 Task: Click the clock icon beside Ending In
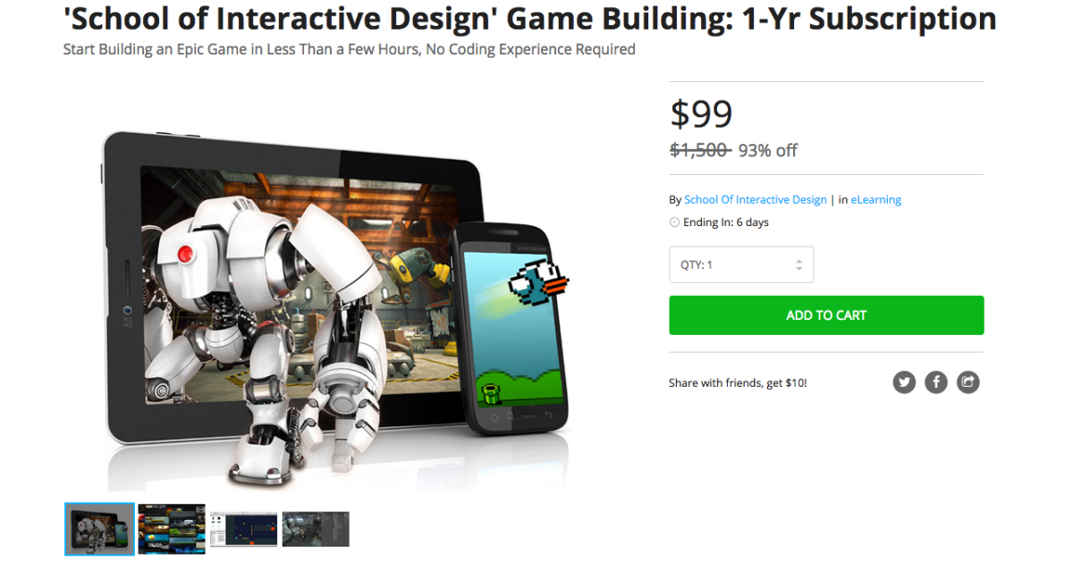674,222
